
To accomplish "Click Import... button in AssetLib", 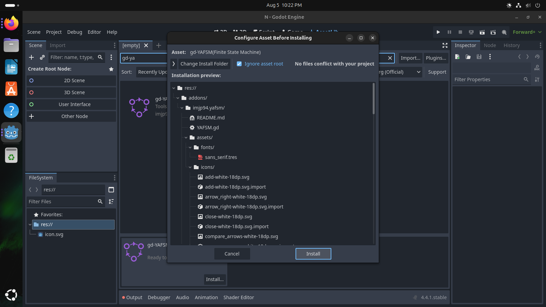I will [411, 58].
